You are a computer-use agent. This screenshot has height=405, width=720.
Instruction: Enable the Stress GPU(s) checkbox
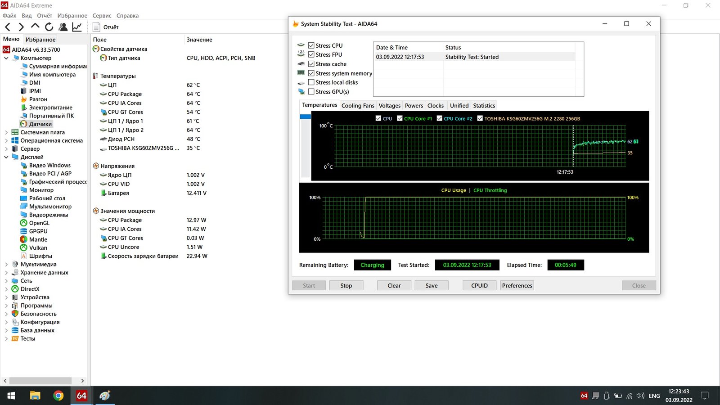click(311, 92)
